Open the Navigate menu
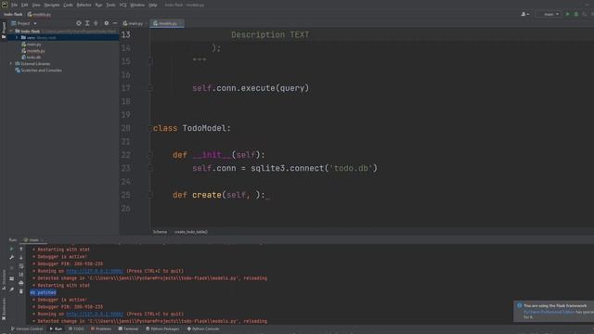594x334 pixels. (52, 5)
